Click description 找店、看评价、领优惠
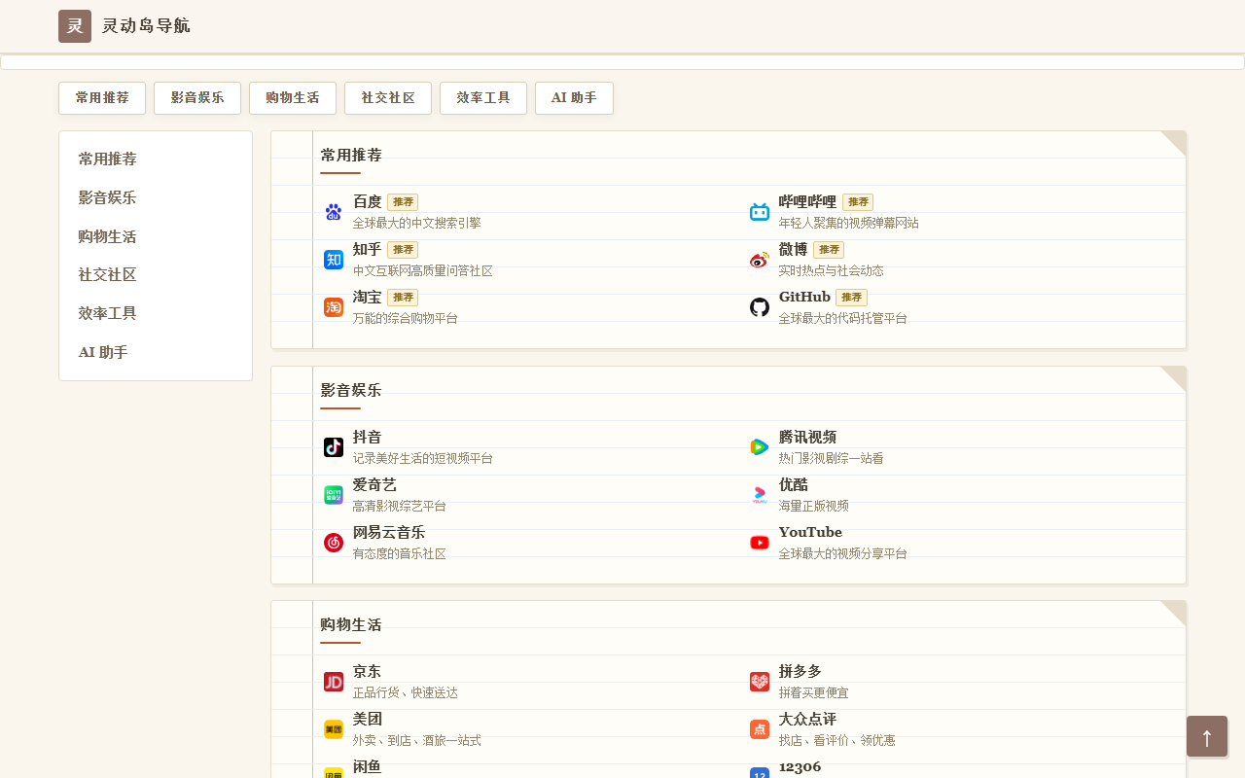This screenshot has height=778, width=1245. tap(837, 741)
